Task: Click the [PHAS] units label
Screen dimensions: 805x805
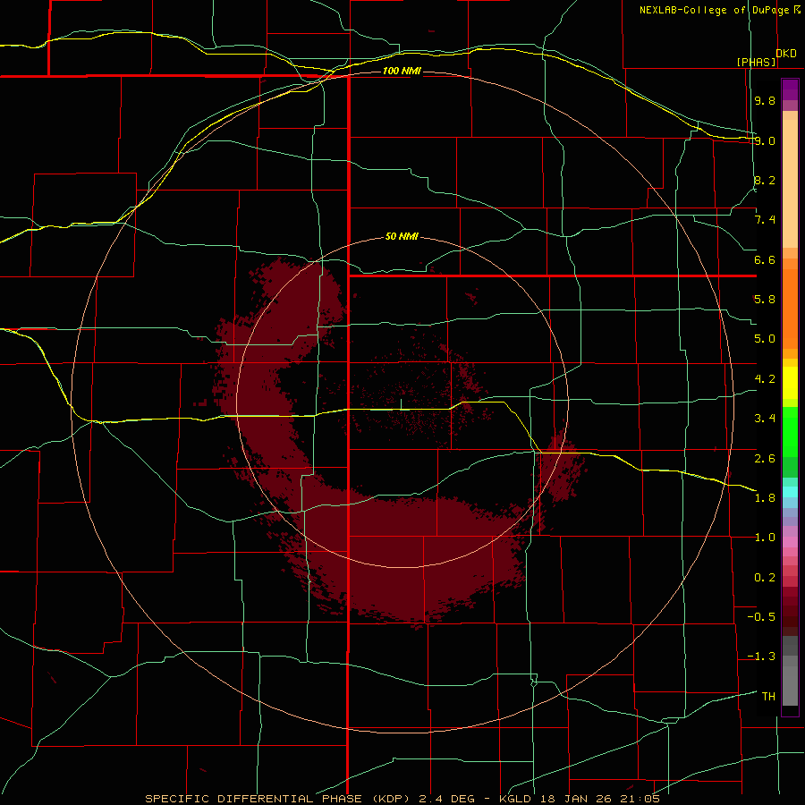Action: (756, 62)
